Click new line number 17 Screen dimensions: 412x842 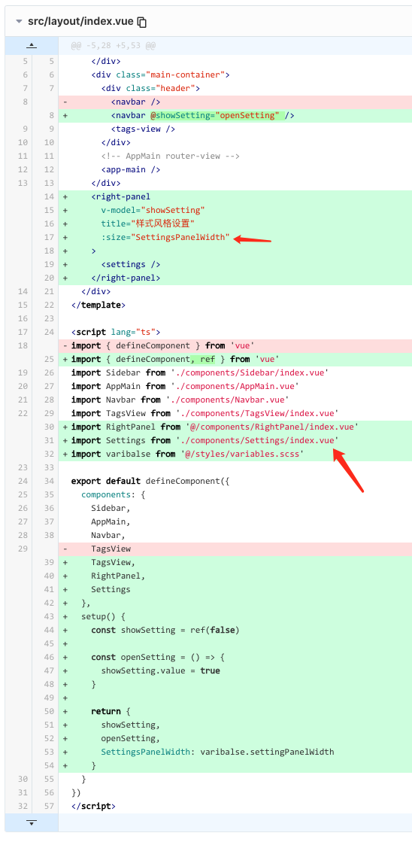coord(50,237)
